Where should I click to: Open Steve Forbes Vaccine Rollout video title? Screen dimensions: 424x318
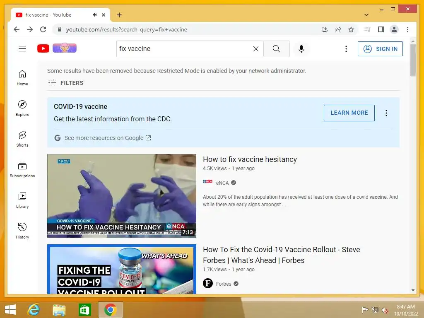(281, 255)
